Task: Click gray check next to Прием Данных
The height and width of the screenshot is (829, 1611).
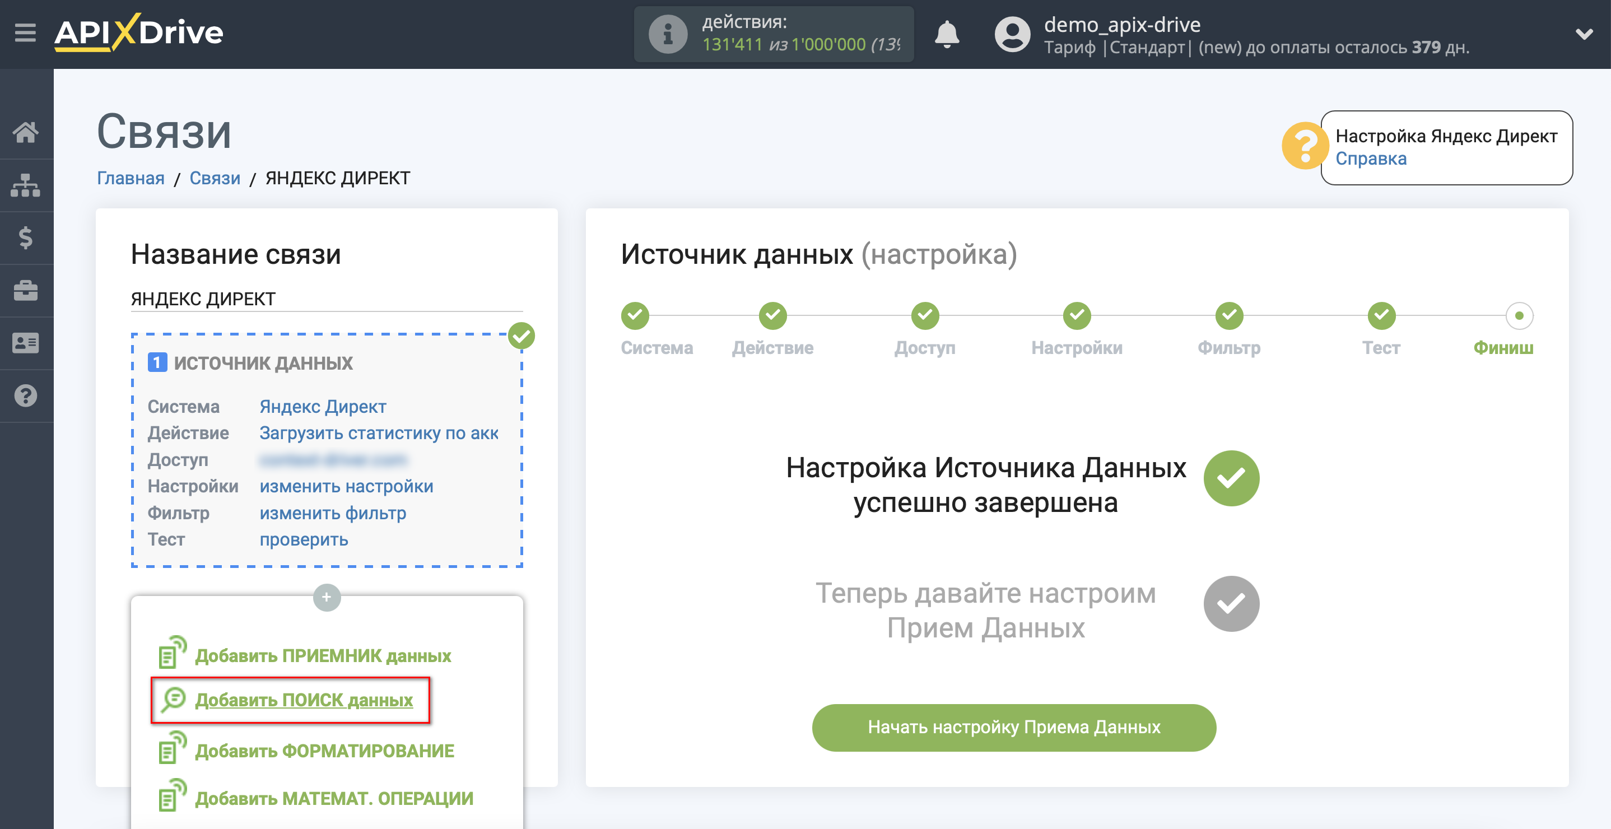Action: click(1231, 603)
